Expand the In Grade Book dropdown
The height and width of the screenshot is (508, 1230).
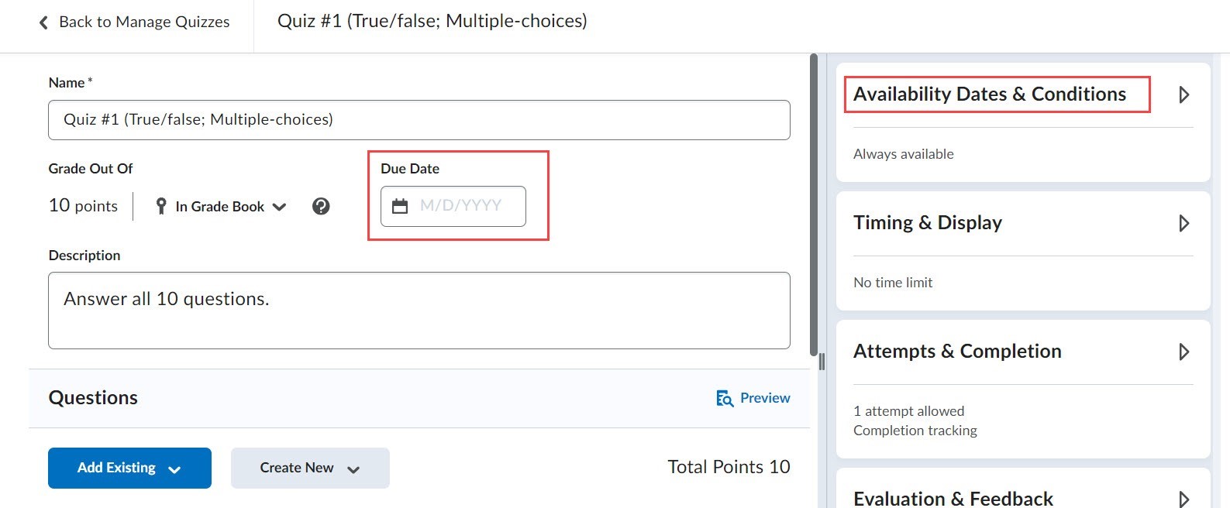click(279, 206)
